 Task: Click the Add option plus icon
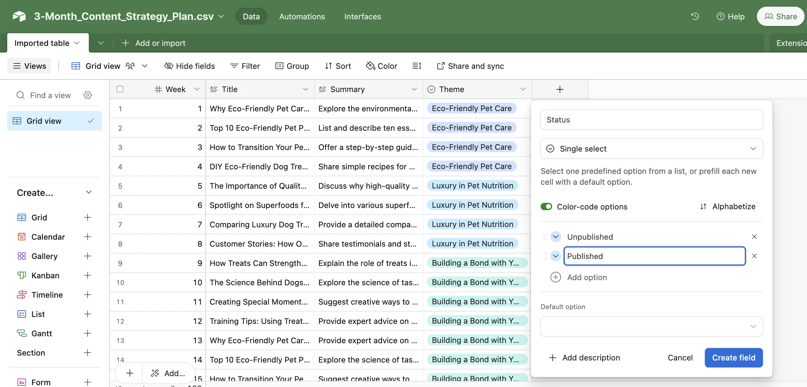coord(555,277)
